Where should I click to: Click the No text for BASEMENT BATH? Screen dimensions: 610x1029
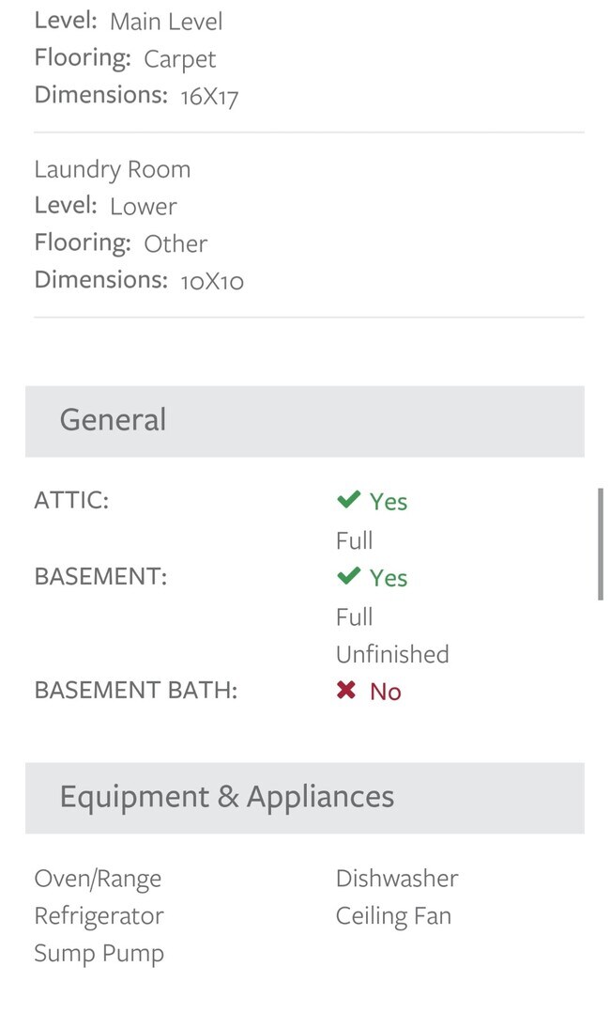coord(386,692)
